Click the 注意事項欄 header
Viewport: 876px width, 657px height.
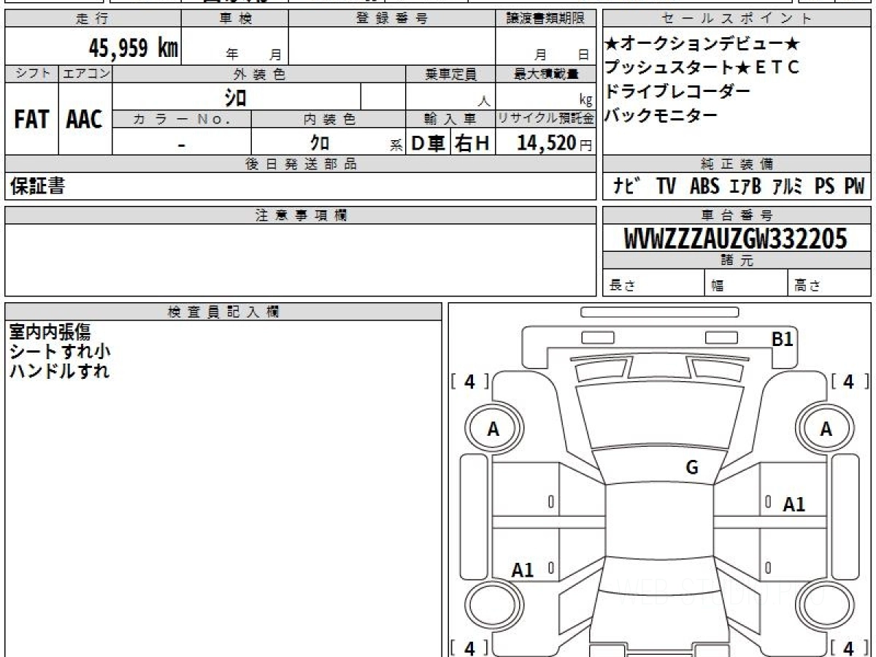pyautogui.click(x=301, y=215)
